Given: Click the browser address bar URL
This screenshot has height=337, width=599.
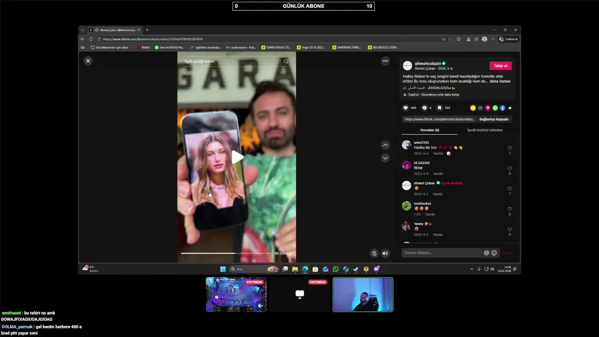Looking at the screenshot, I should click(x=153, y=39).
